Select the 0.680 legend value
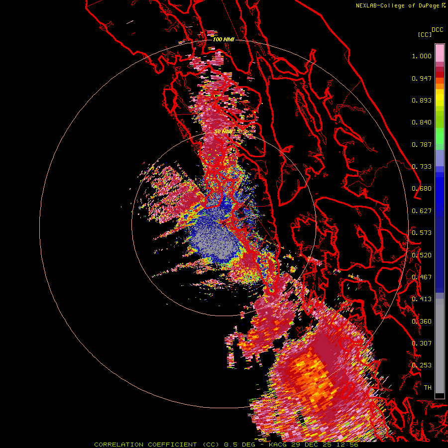The image size is (448, 448). [422, 189]
